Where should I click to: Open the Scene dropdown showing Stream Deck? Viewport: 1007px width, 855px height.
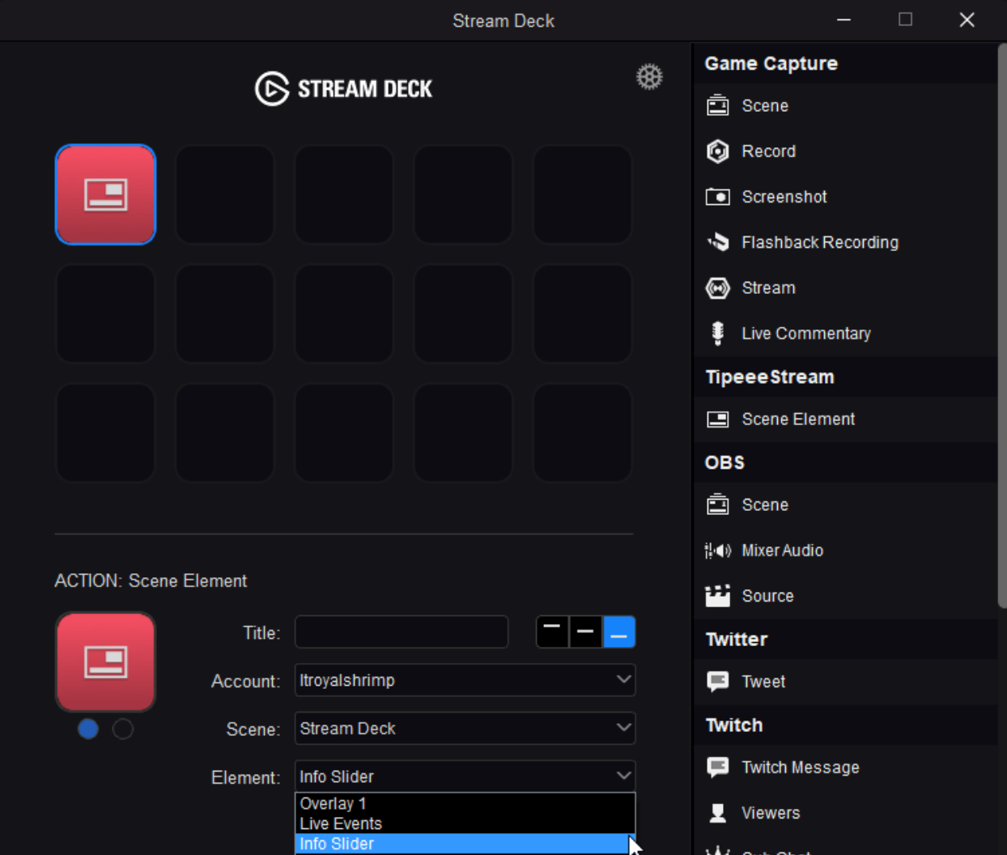(465, 728)
